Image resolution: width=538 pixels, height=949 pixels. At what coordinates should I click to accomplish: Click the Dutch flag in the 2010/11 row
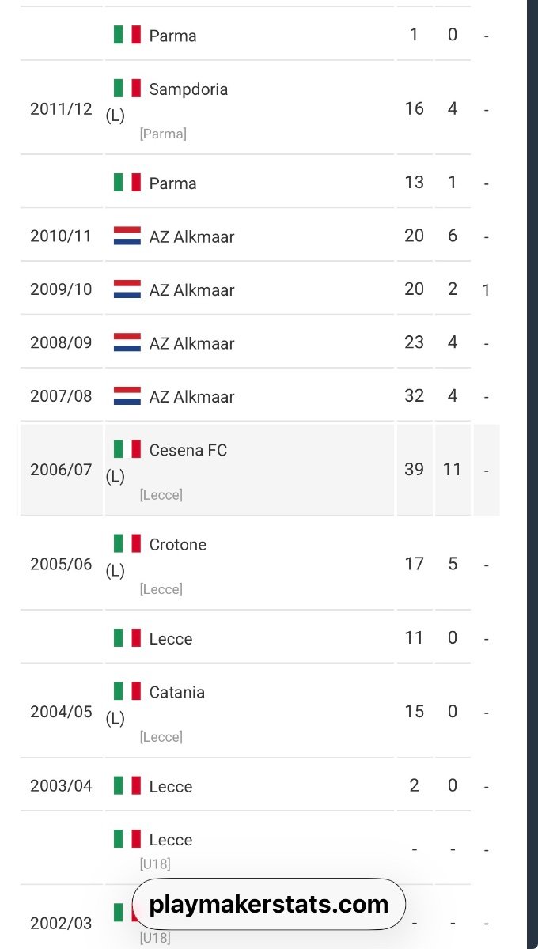[127, 236]
